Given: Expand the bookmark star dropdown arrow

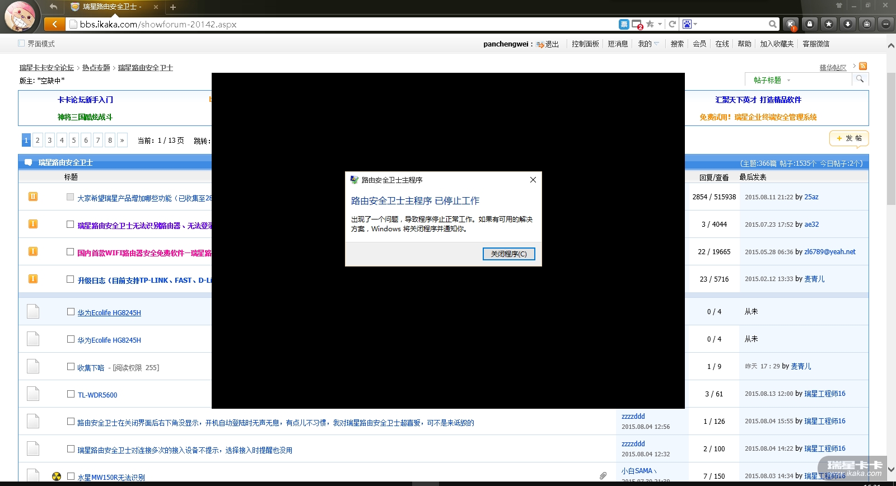Looking at the screenshot, I should click(x=660, y=24).
